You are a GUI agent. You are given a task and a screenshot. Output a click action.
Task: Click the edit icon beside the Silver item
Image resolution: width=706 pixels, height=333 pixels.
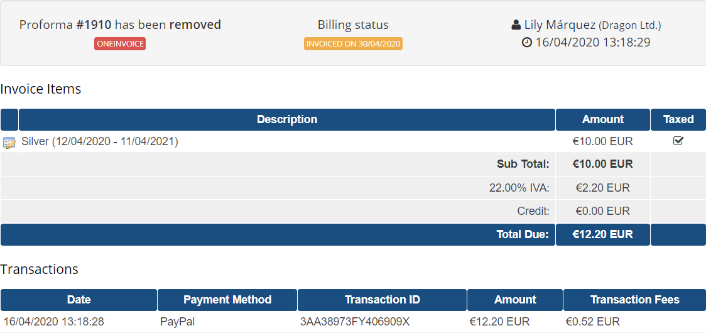click(9, 143)
